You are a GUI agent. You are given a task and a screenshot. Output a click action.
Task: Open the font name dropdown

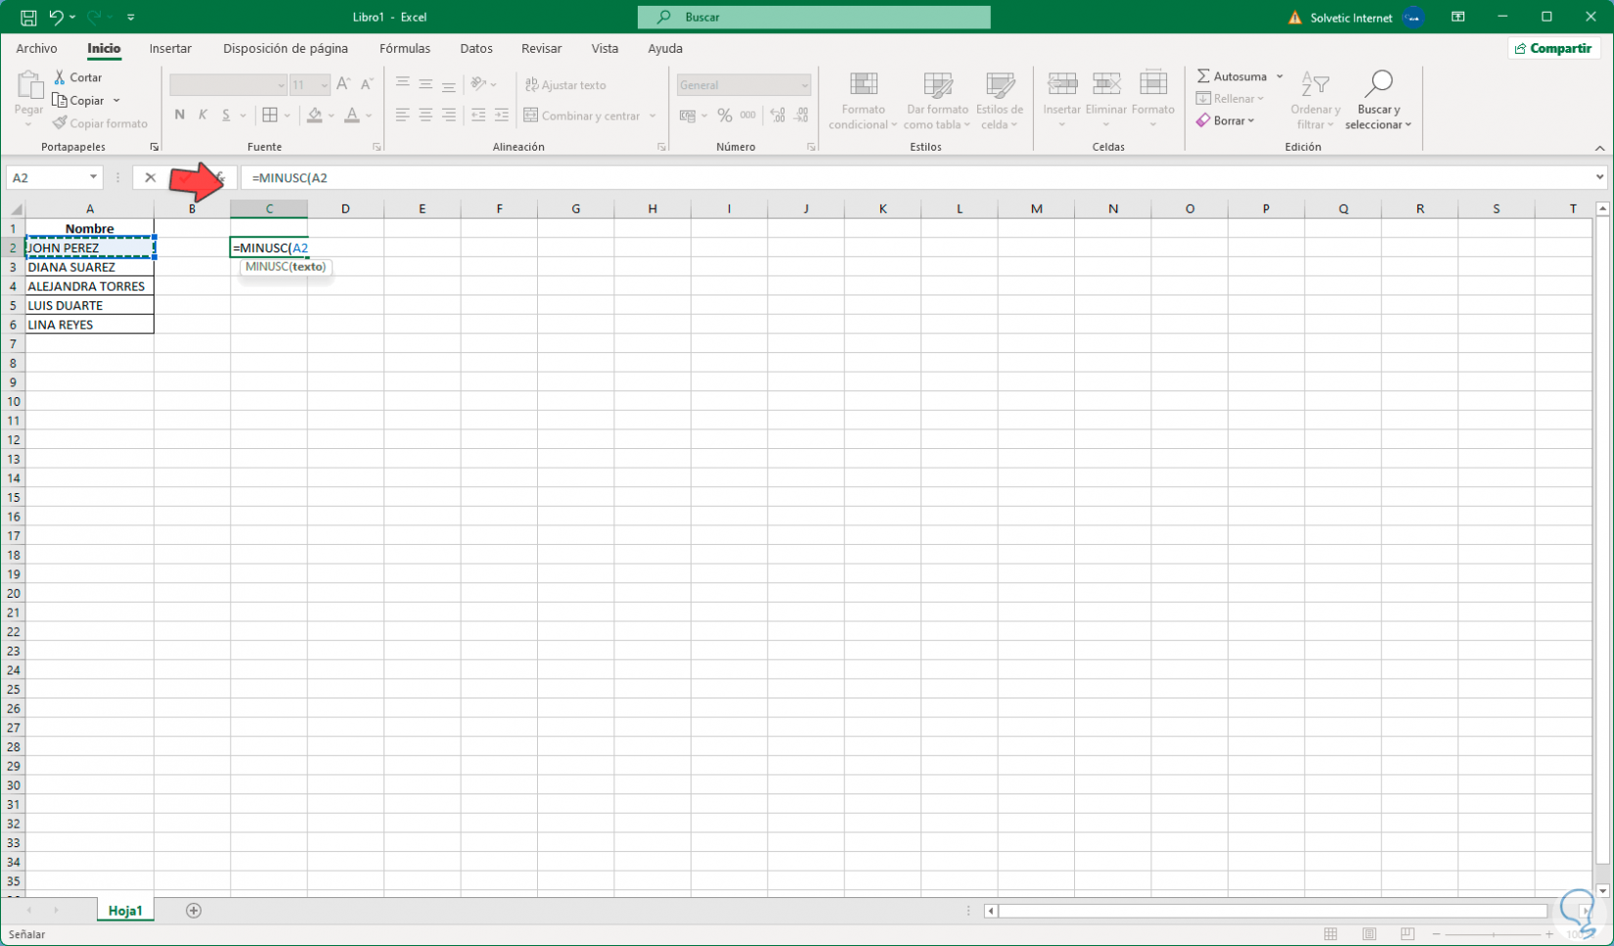click(x=281, y=85)
